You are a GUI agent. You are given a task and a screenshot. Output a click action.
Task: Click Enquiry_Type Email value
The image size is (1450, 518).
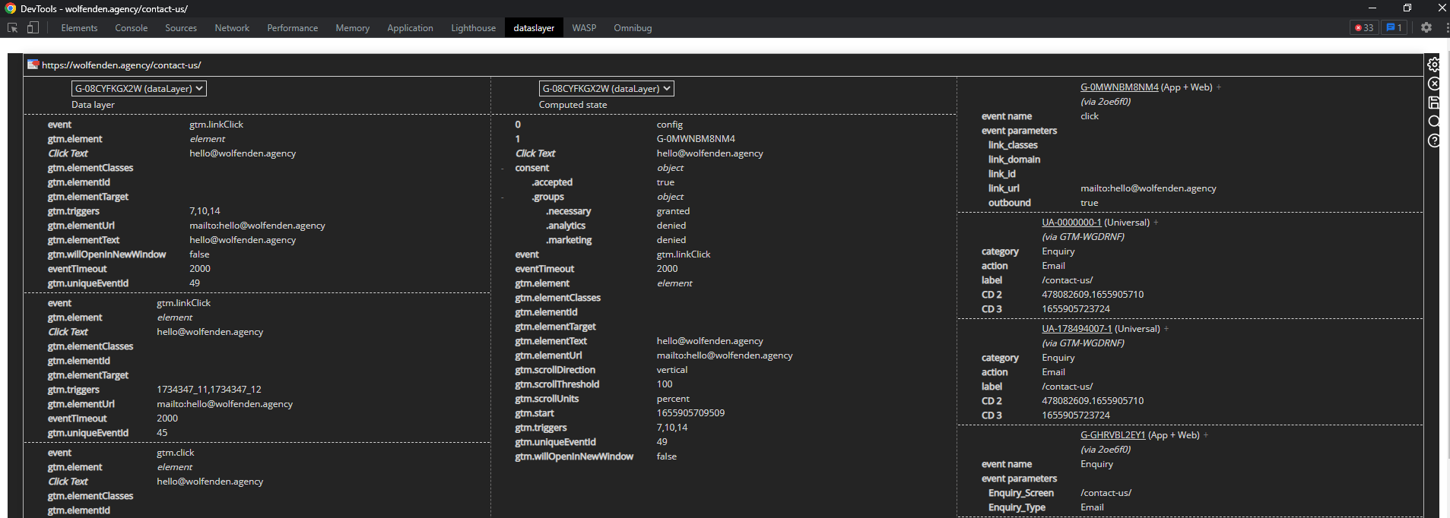coord(1092,507)
